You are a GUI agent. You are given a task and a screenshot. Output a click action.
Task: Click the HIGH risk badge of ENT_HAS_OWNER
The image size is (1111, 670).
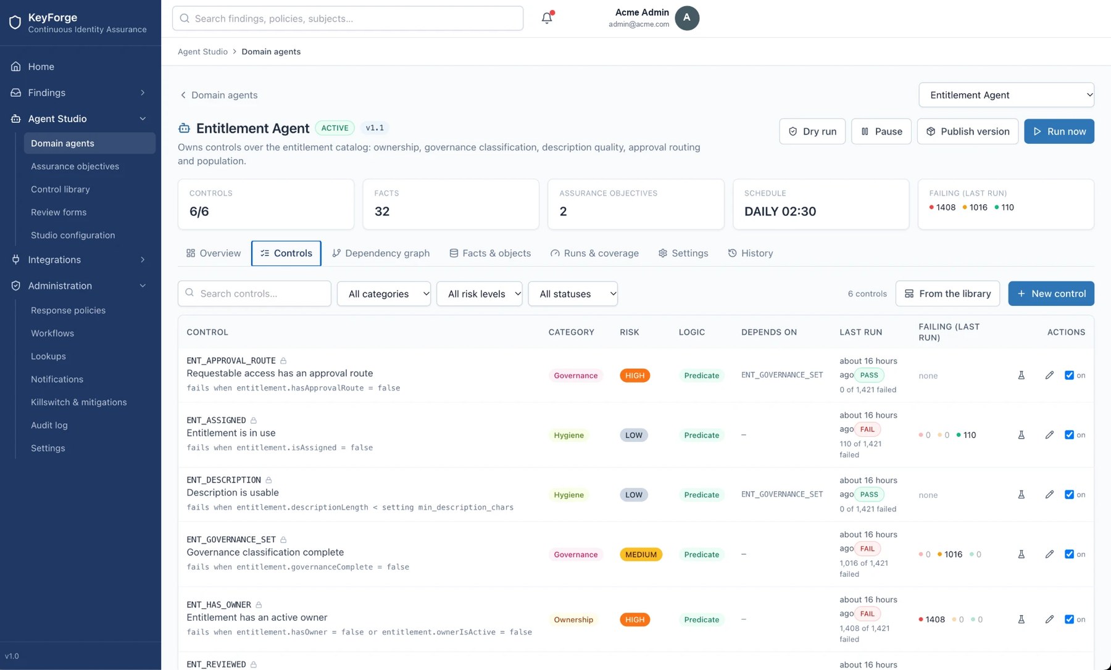point(635,619)
